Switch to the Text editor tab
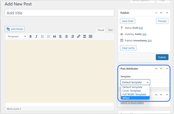The width and height of the screenshot is (174, 114). pyautogui.click(x=110, y=30)
